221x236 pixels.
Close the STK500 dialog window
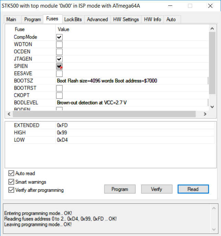210,6
